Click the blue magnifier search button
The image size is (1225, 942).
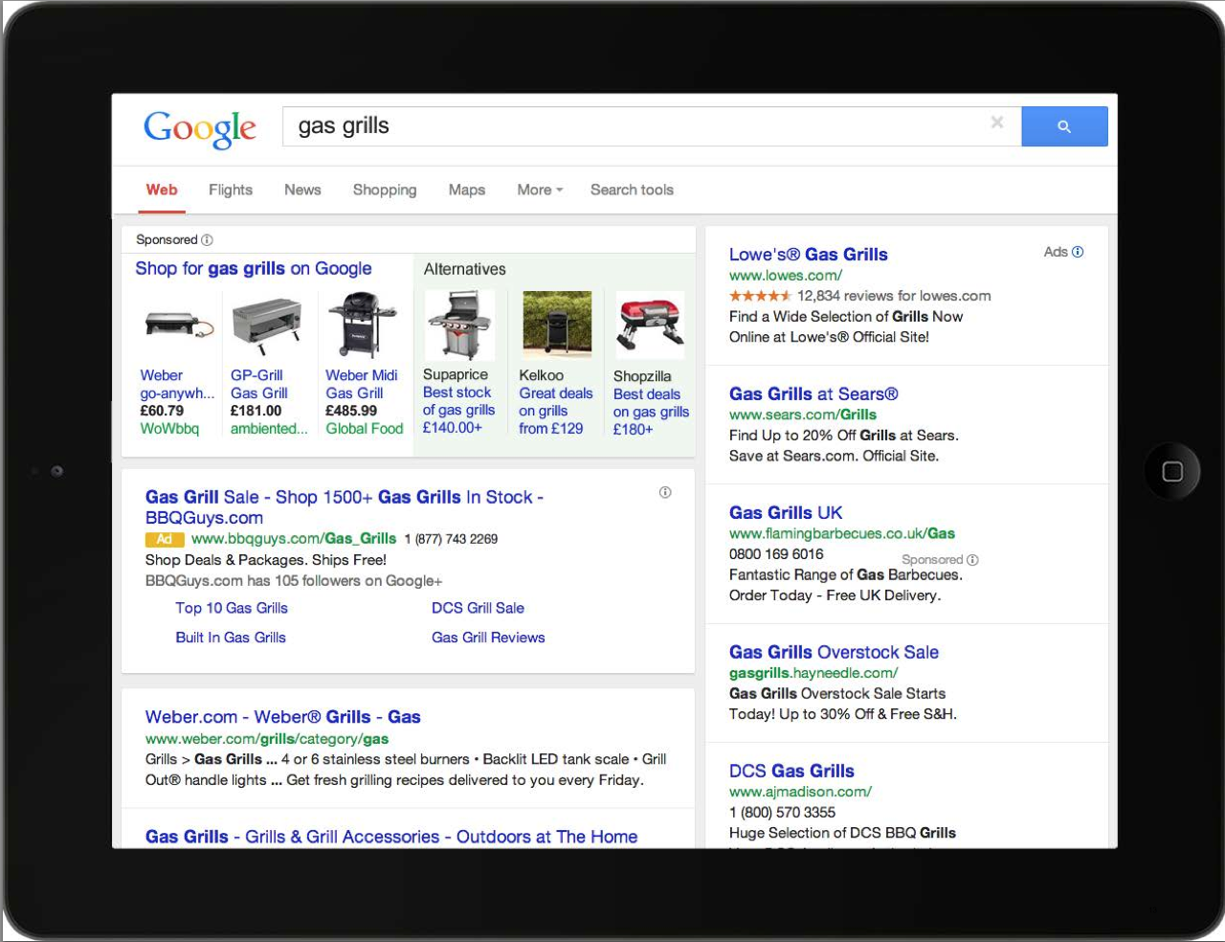point(1064,126)
